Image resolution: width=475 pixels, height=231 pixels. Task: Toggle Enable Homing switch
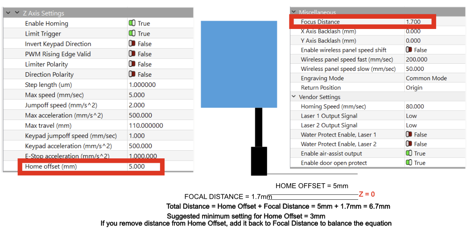tap(132, 23)
